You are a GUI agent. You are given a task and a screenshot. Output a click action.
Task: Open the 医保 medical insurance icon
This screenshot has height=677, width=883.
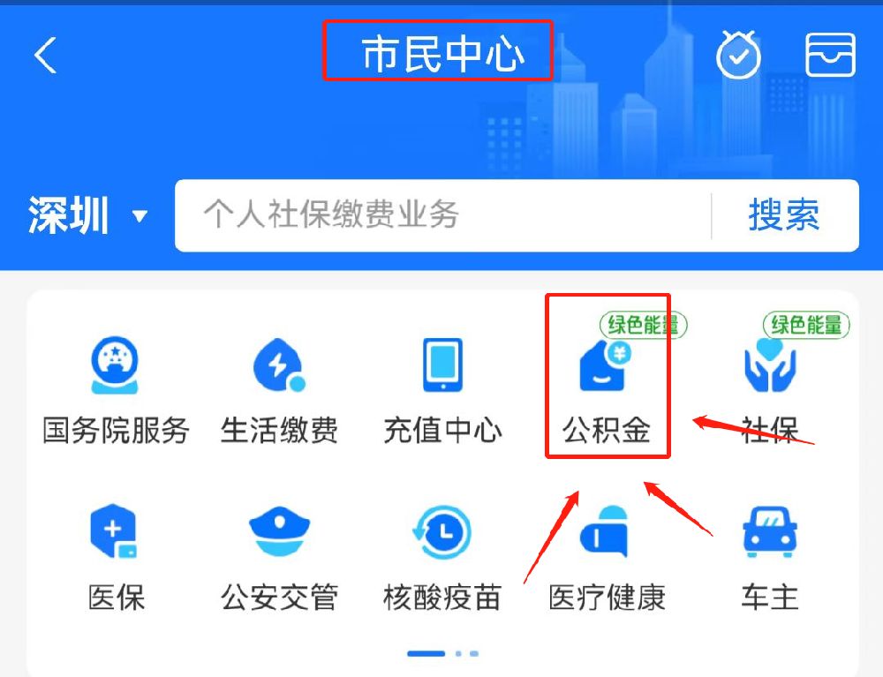115,530
